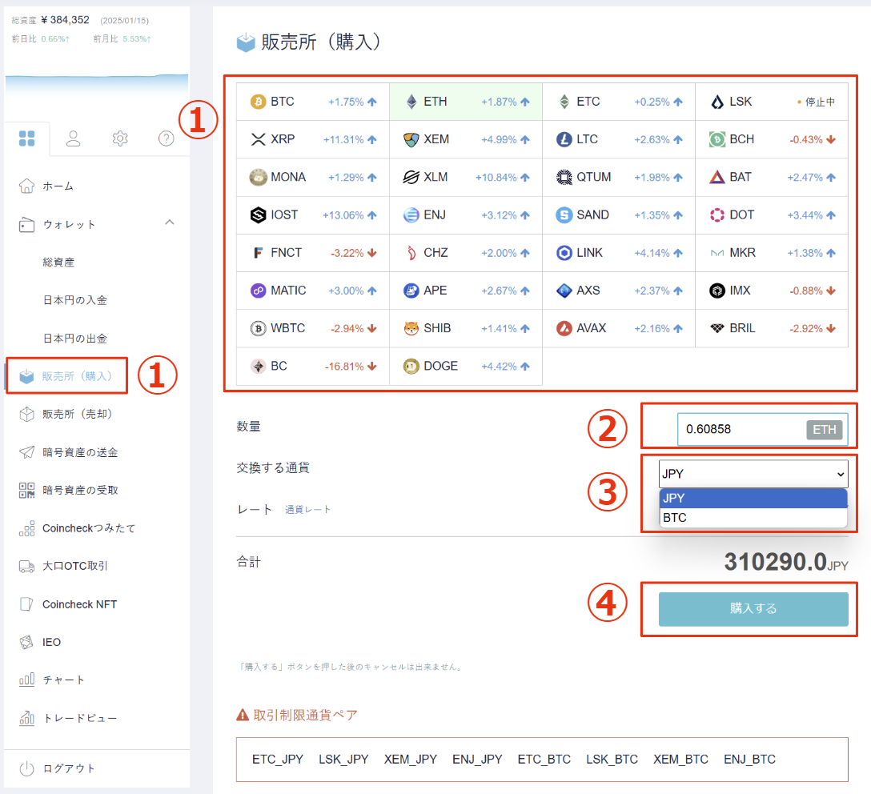The width and height of the screenshot is (871, 794).
Task: Pick the LSK coin icon
Action: pyautogui.click(x=717, y=102)
